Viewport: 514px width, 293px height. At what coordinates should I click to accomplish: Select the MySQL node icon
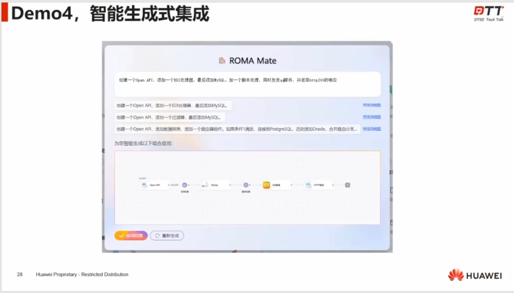[x=205, y=185]
